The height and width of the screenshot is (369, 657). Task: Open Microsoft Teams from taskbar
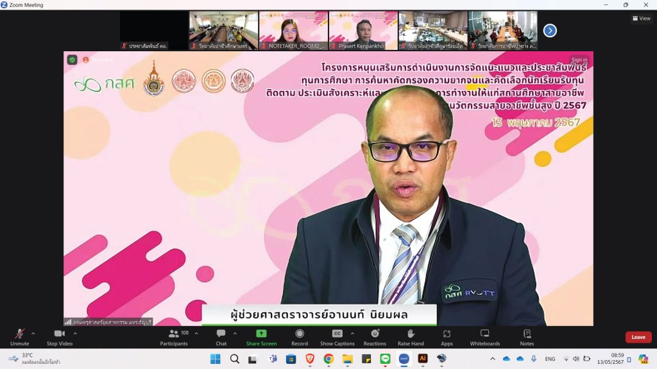(272, 359)
